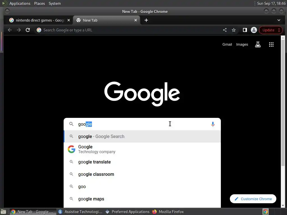The width and height of the screenshot is (287, 215).
Task: Open the System menu
Action: (55, 3)
